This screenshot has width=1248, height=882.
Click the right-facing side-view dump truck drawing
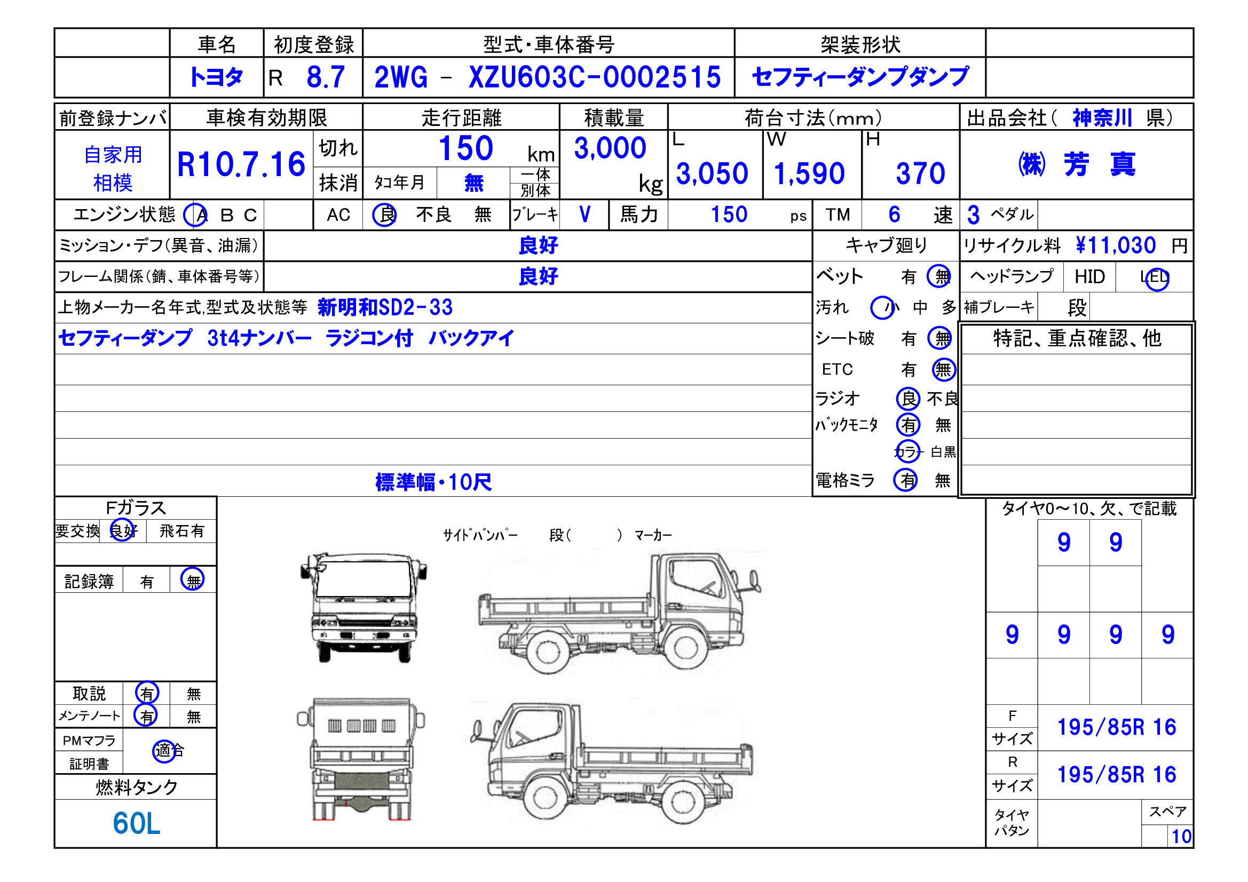(x=619, y=613)
